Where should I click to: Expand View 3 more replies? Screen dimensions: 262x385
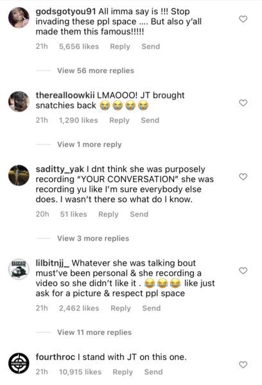[x=93, y=239]
